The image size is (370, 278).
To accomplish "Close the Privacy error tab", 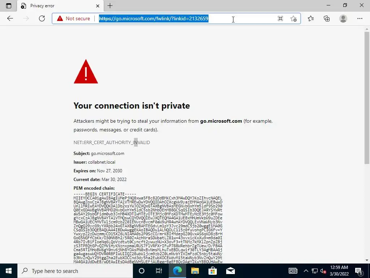I will click(98, 6).
